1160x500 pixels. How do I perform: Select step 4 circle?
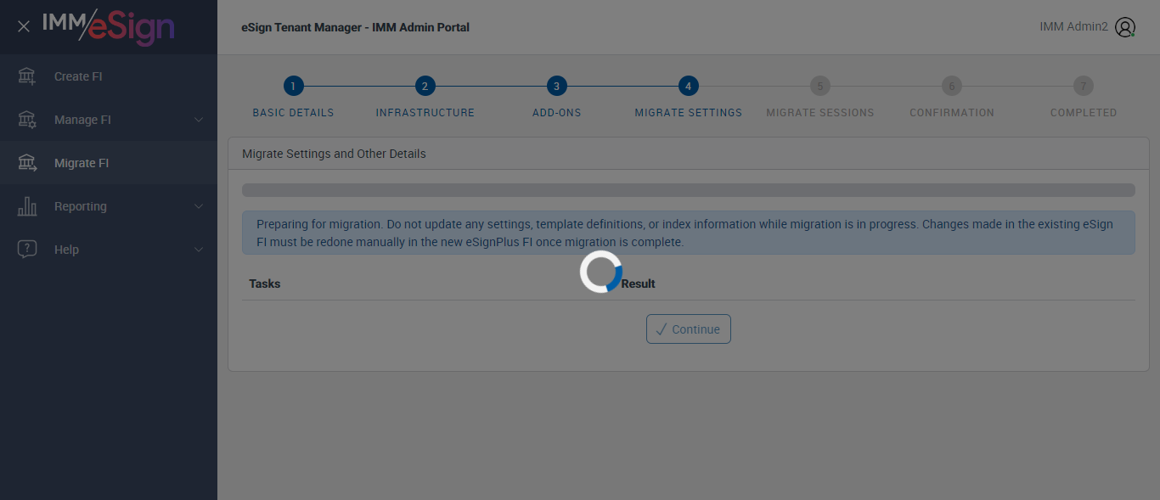point(689,86)
